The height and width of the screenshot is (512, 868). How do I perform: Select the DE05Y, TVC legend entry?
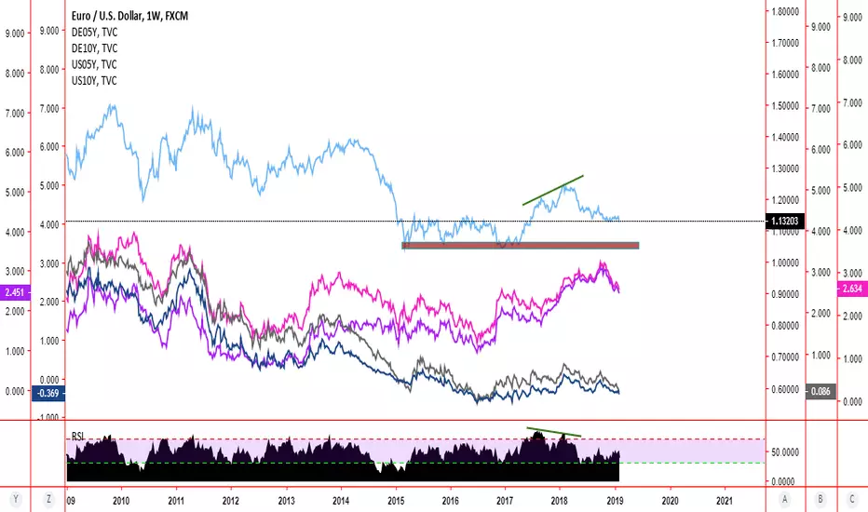pyautogui.click(x=94, y=33)
